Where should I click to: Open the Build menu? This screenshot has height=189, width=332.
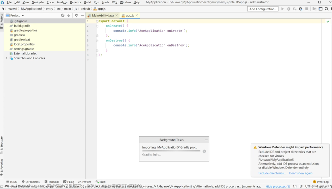click(87, 2)
